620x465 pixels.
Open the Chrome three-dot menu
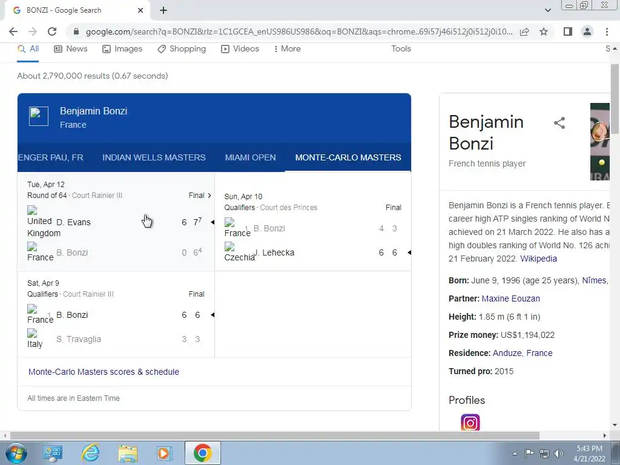click(607, 31)
